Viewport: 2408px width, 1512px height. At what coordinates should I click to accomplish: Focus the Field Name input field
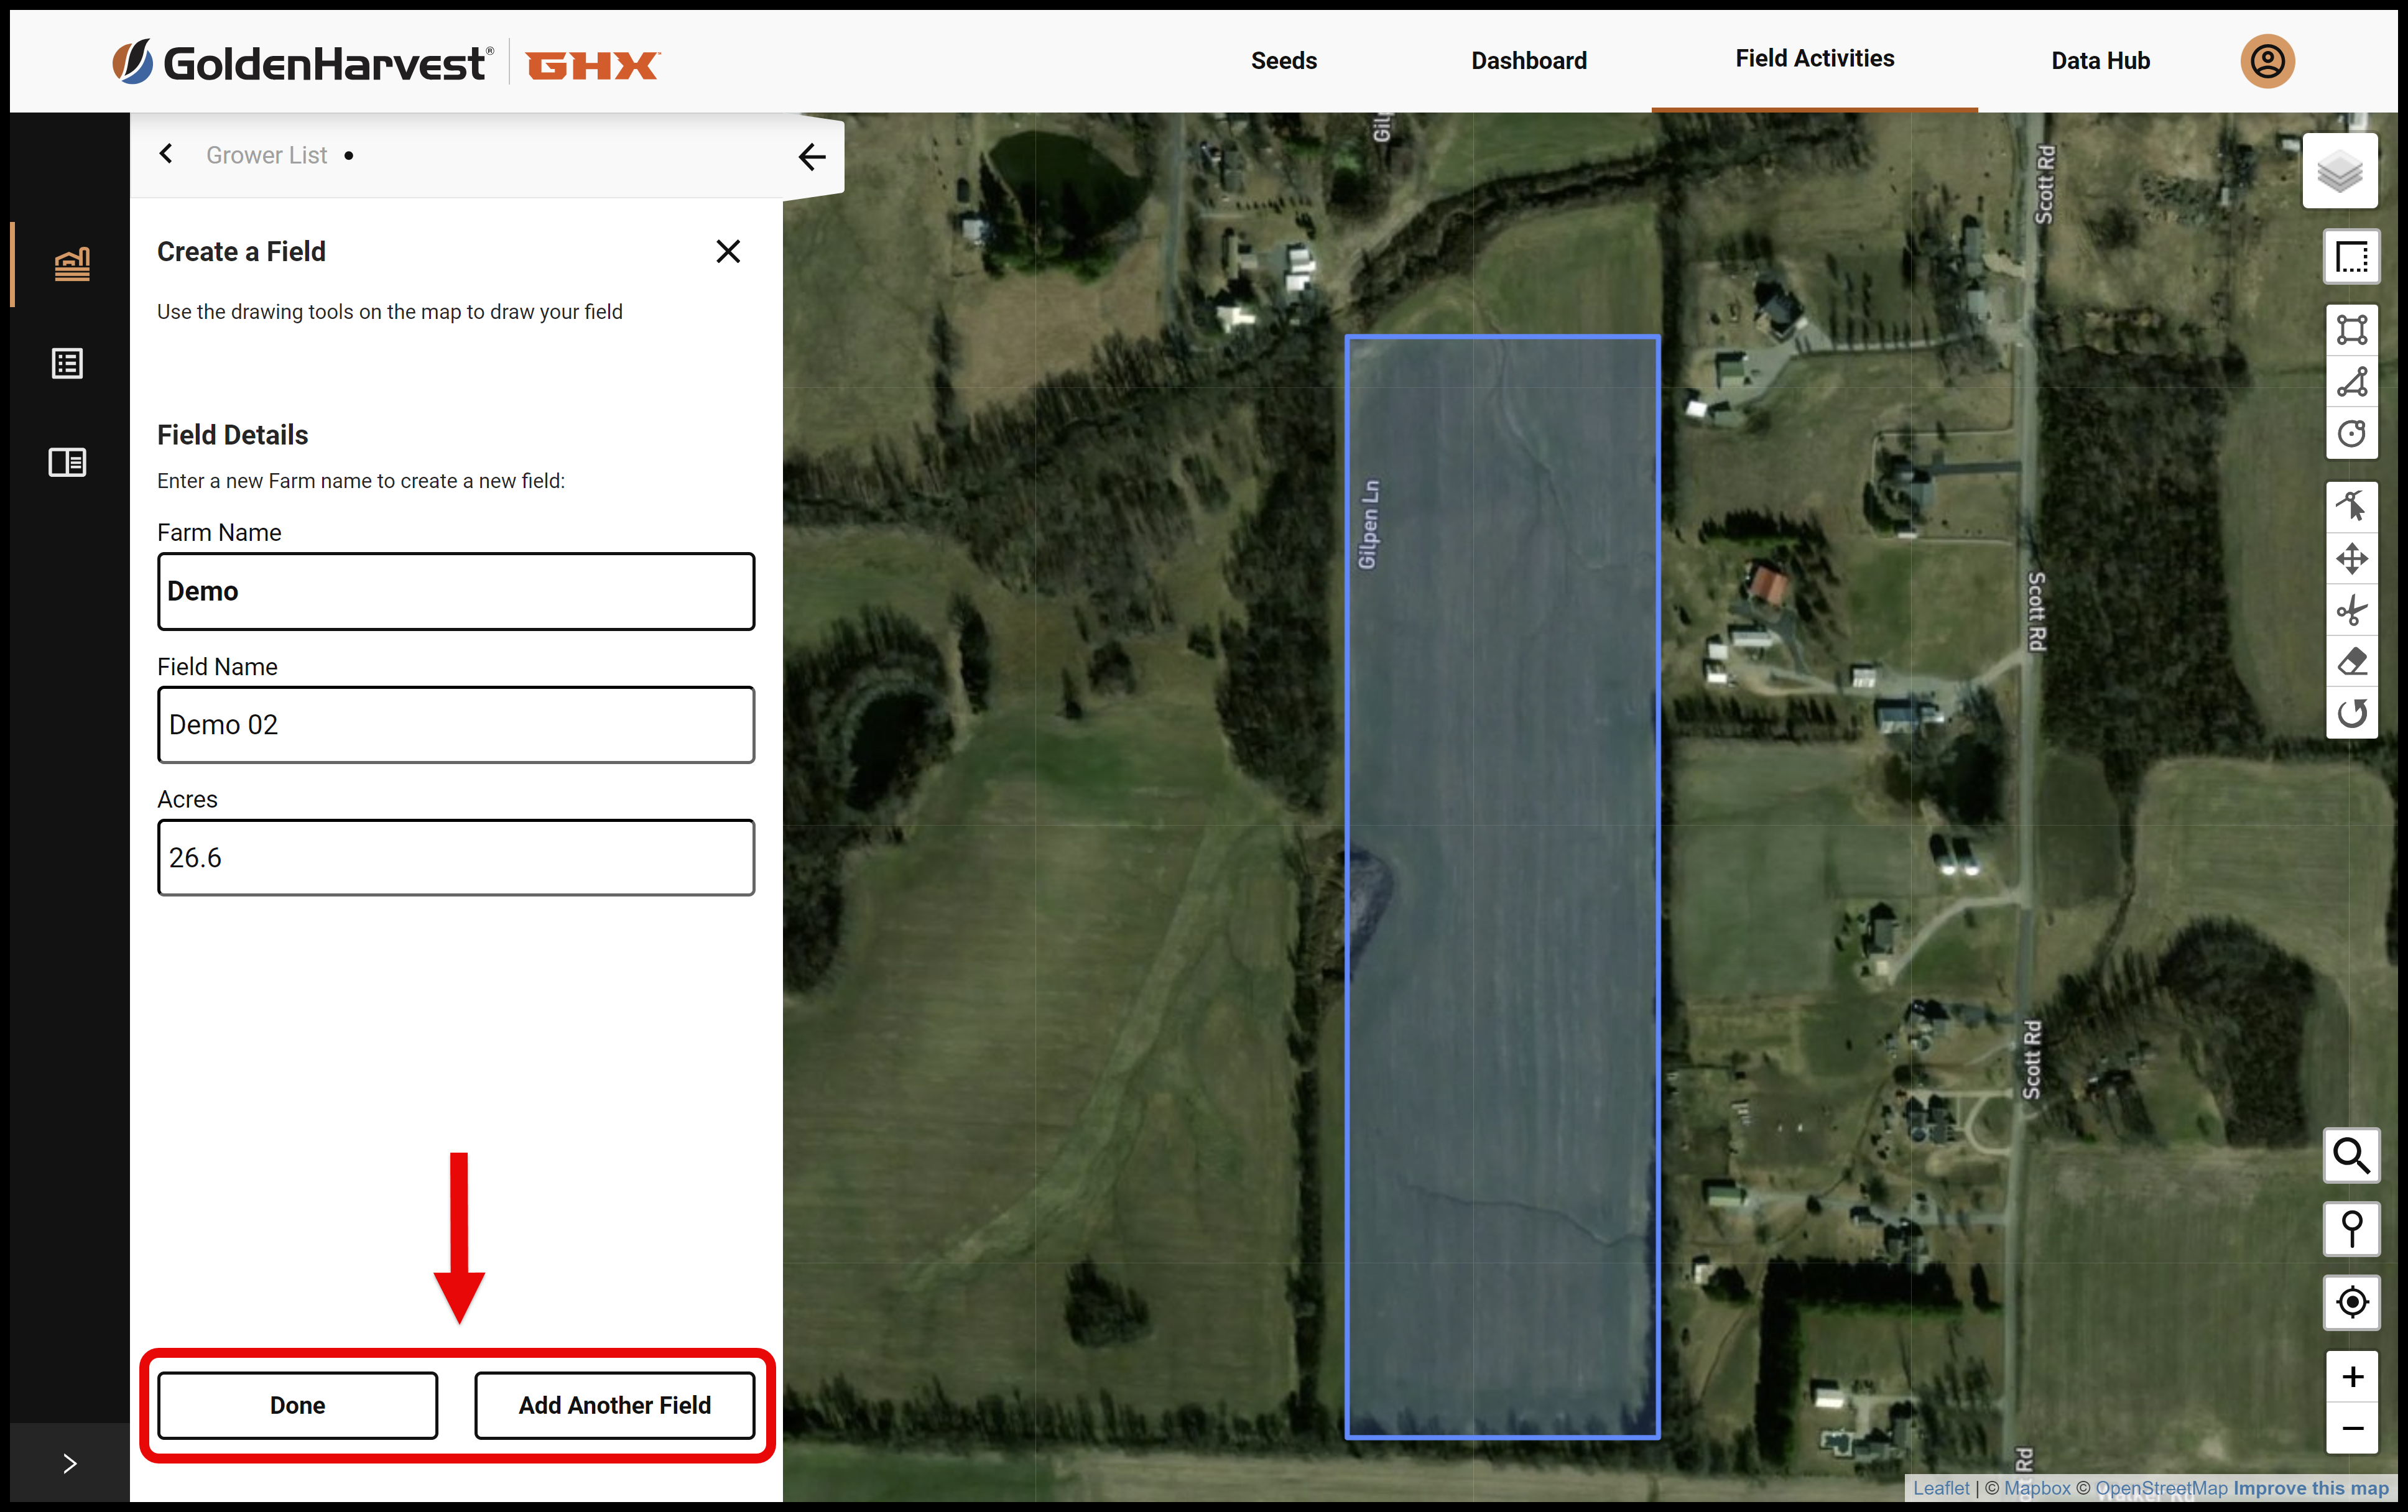click(456, 724)
